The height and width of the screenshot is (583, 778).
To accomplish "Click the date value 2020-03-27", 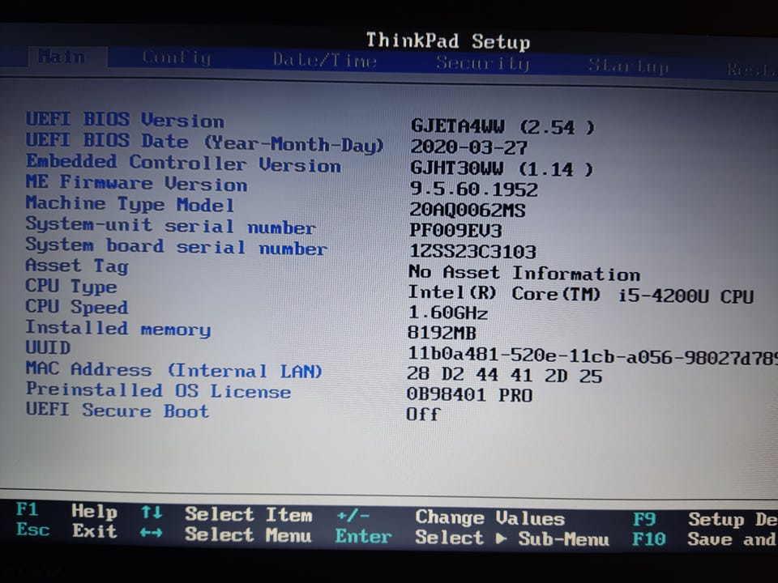I will 469,147.
